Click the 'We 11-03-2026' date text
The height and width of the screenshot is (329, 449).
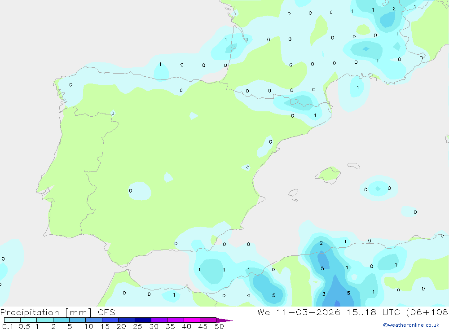coord(299,312)
